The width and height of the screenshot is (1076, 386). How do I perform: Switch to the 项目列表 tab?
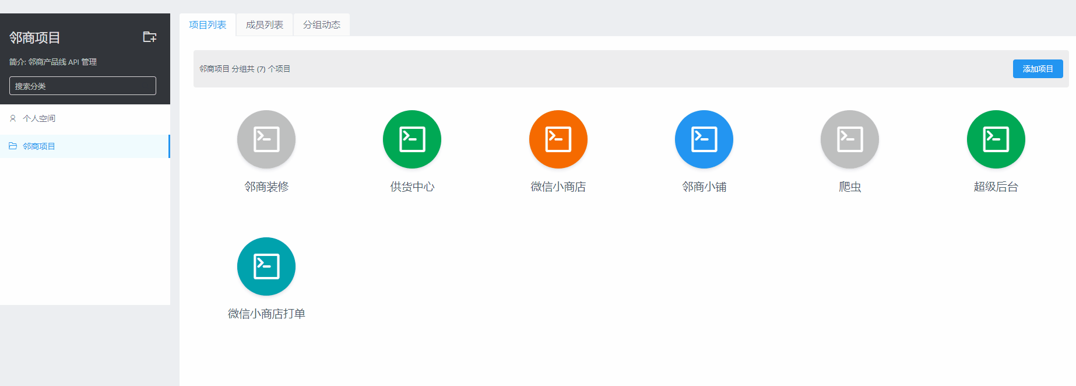pyautogui.click(x=208, y=25)
